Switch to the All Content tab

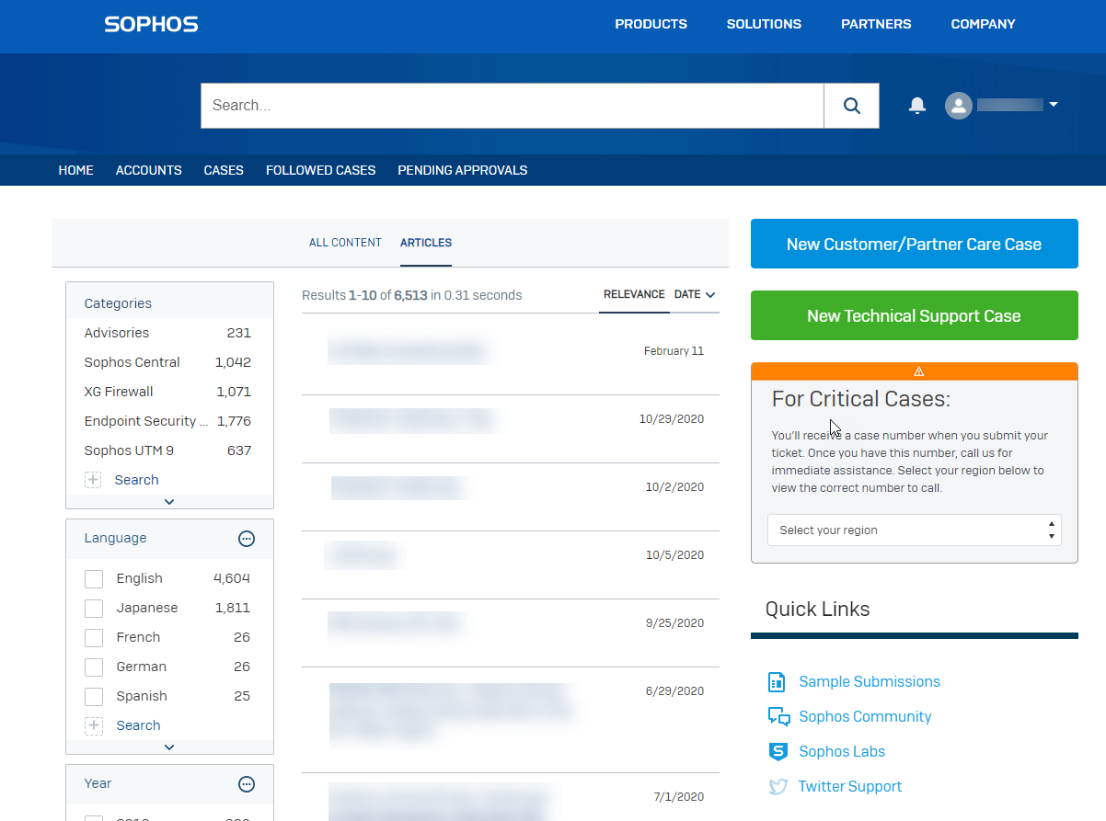[x=345, y=243]
